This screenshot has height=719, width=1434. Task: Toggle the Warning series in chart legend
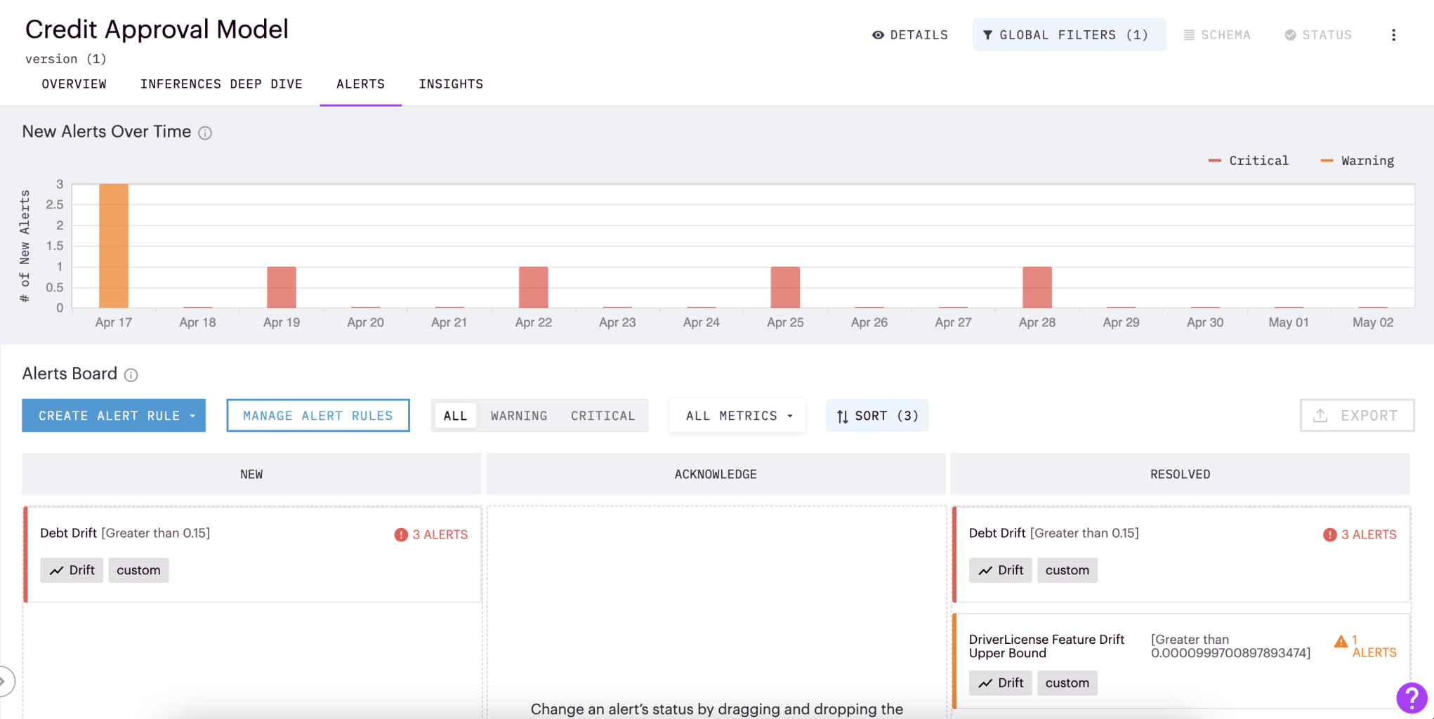pos(1357,161)
